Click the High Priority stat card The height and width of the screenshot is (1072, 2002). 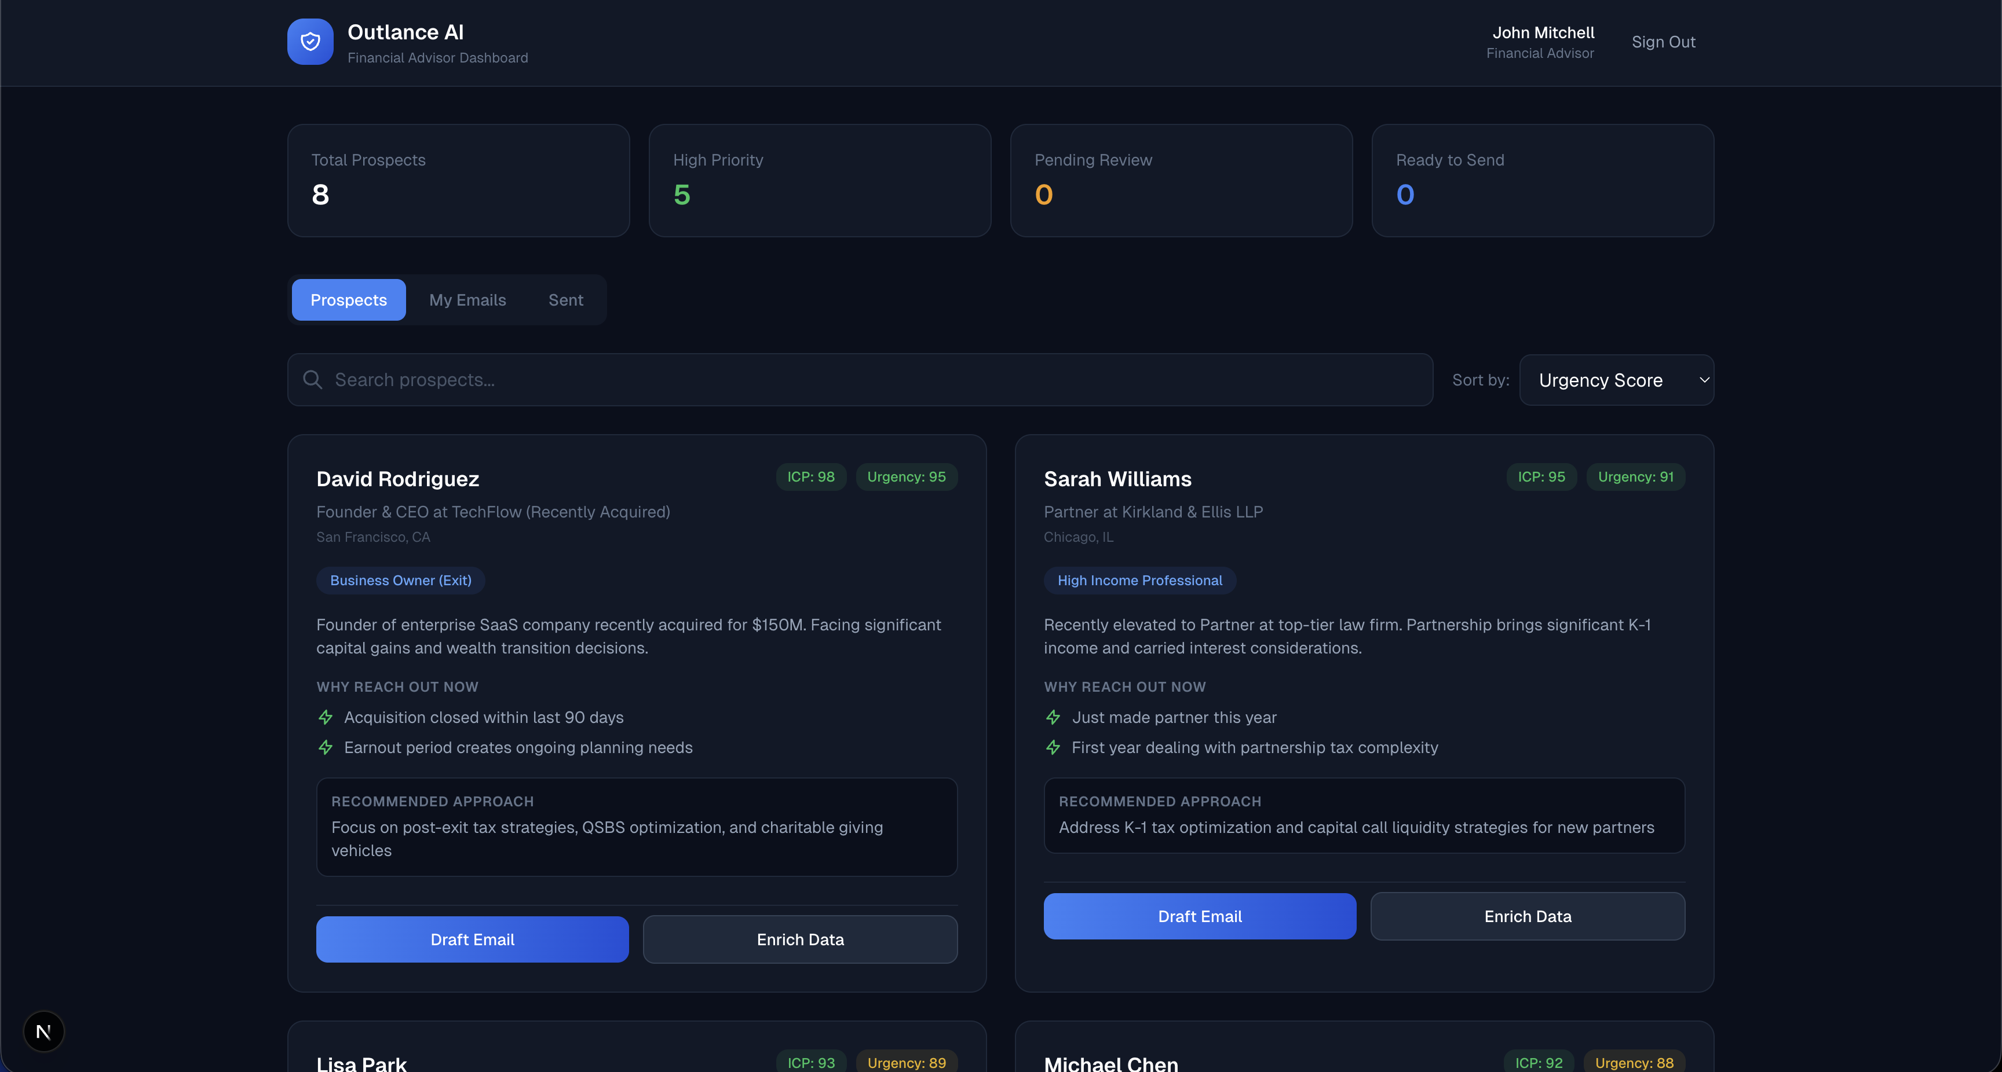pos(819,180)
